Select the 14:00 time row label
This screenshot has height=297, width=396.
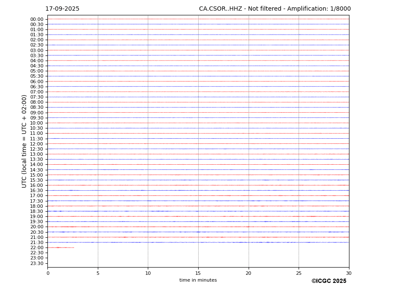point(37,165)
